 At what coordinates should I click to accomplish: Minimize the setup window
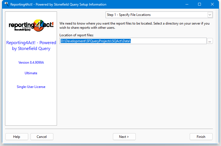pyautogui.click(x=187, y=4)
